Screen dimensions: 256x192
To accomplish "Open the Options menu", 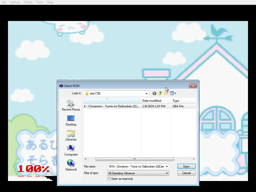I will coord(15,2).
